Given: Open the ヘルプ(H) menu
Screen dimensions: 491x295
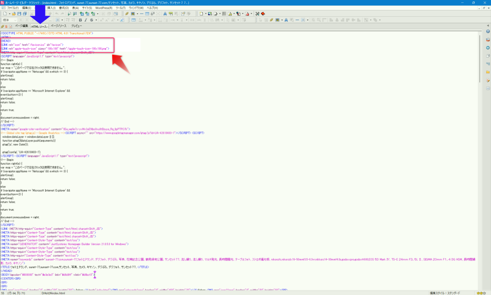Looking at the screenshot, I should coord(152,8).
